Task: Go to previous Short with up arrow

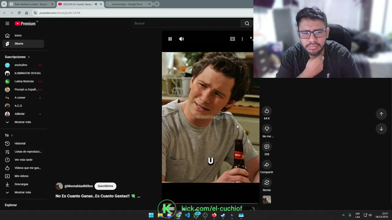Action: coord(381,114)
